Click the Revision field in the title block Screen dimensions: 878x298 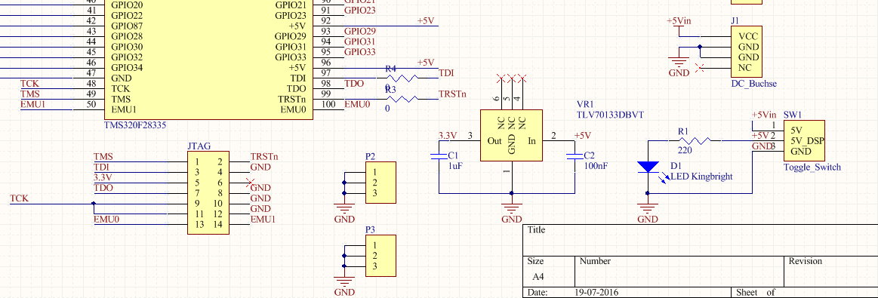tap(806, 261)
